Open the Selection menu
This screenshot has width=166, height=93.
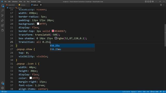coord(15,2)
